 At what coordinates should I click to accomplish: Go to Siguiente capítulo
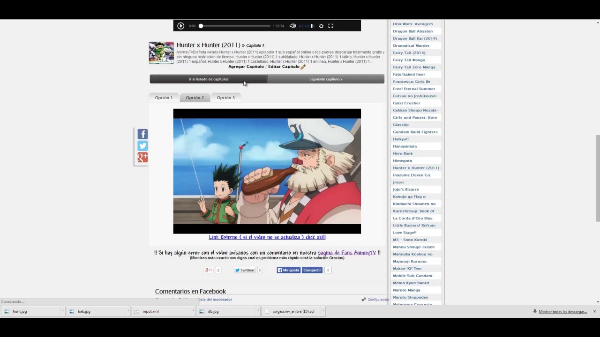(326, 79)
